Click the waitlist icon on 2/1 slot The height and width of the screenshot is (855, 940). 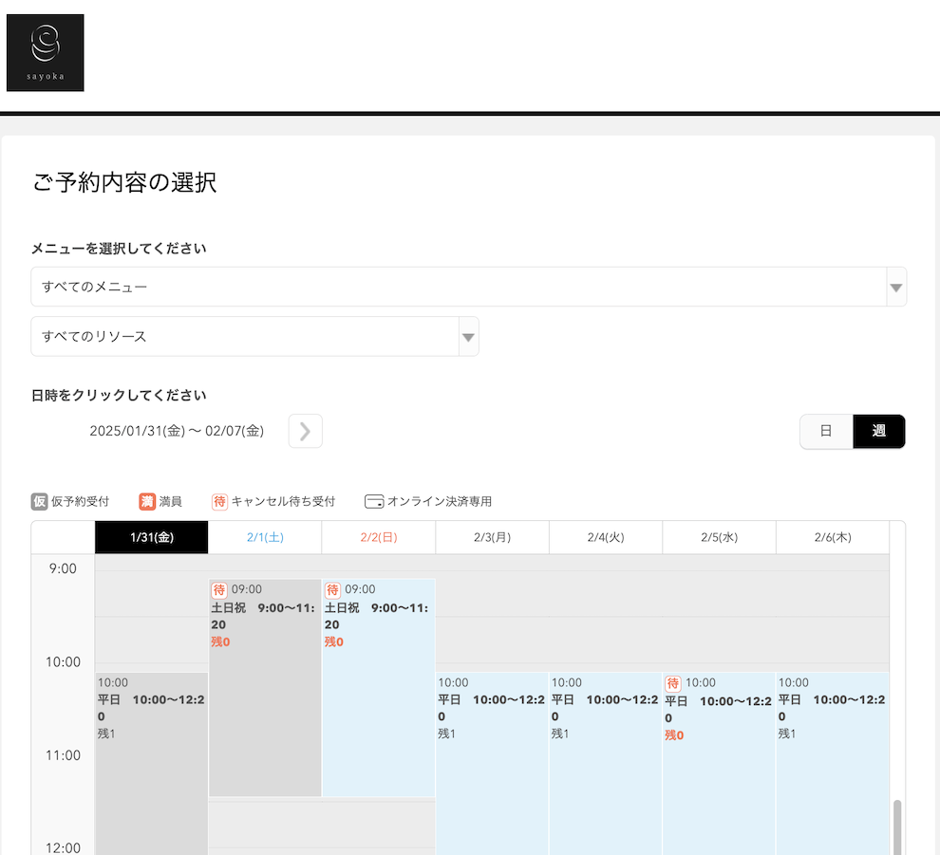(219, 589)
